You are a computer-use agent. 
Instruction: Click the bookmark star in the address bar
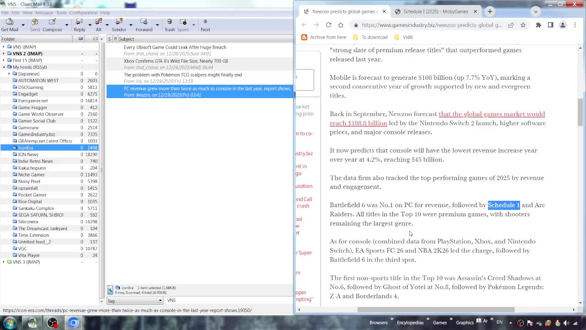pyautogui.click(x=523, y=25)
